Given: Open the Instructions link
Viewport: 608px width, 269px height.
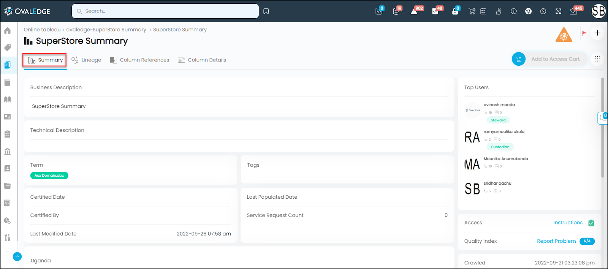Looking at the screenshot, I should point(568,223).
